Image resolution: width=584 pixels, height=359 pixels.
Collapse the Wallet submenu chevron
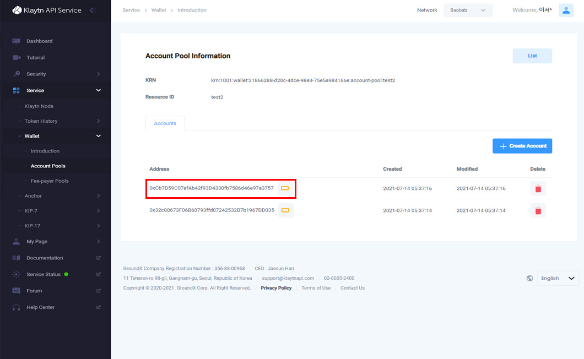coord(98,136)
